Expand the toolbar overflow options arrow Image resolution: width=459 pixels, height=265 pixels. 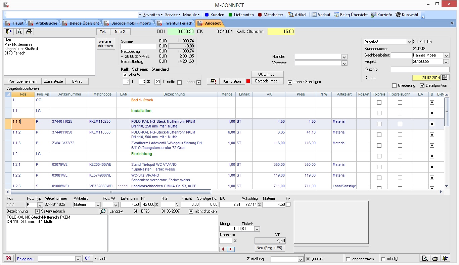423,16
